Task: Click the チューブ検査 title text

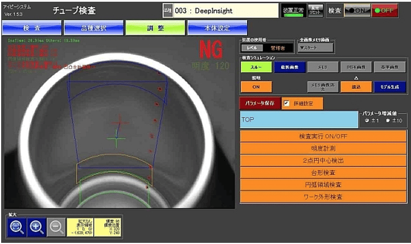Action: pos(74,10)
